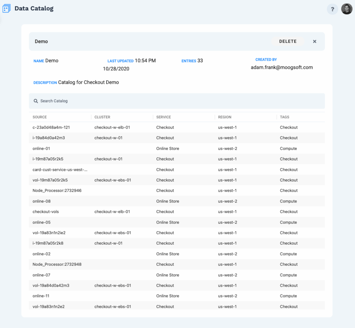The image size is (355, 328).
Task: Select the SERVICE column header
Action: (x=163, y=117)
